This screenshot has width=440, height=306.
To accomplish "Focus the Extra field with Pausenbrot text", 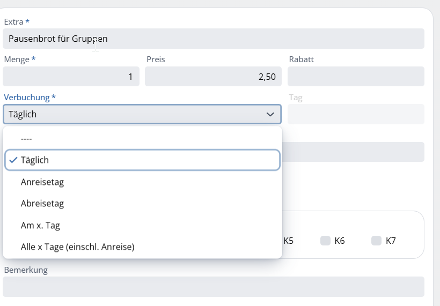I will (214, 39).
